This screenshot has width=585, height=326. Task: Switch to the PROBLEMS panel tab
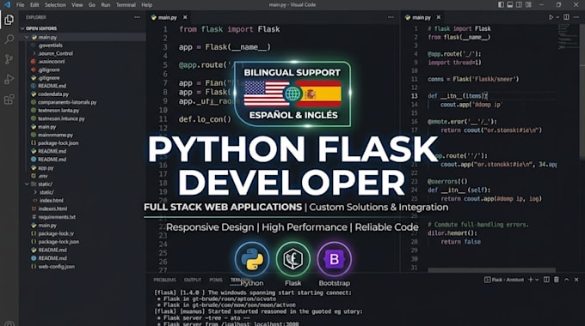[x=164, y=280]
